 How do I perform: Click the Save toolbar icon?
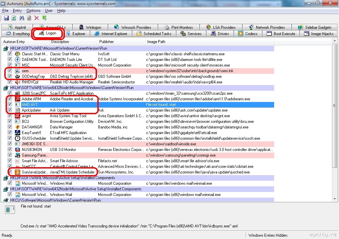coord(6,18)
